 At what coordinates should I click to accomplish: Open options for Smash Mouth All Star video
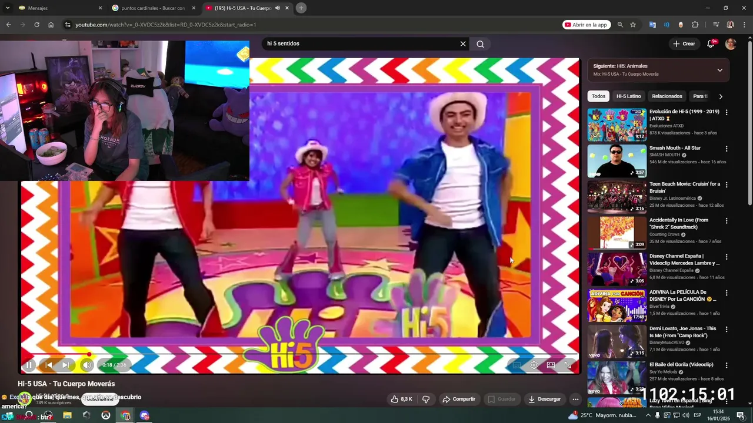727,149
